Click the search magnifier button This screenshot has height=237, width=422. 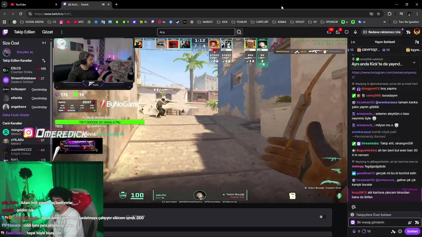(x=239, y=32)
